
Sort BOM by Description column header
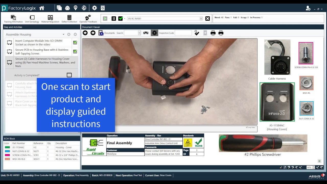tap(61, 143)
